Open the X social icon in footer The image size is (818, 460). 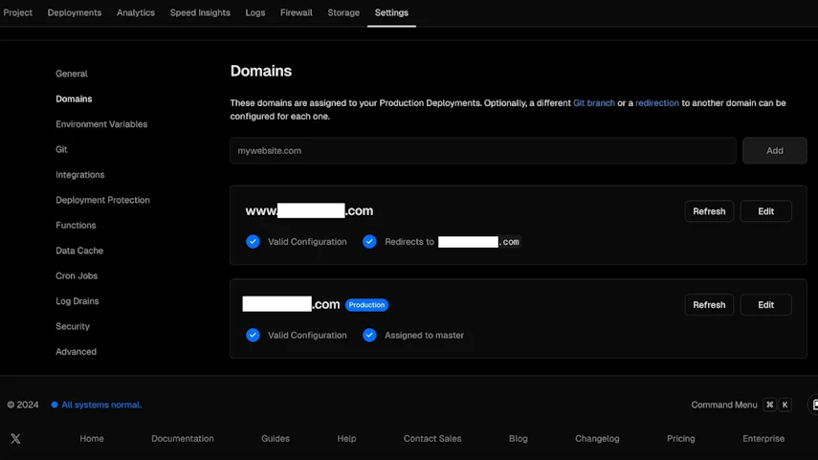pos(15,439)
